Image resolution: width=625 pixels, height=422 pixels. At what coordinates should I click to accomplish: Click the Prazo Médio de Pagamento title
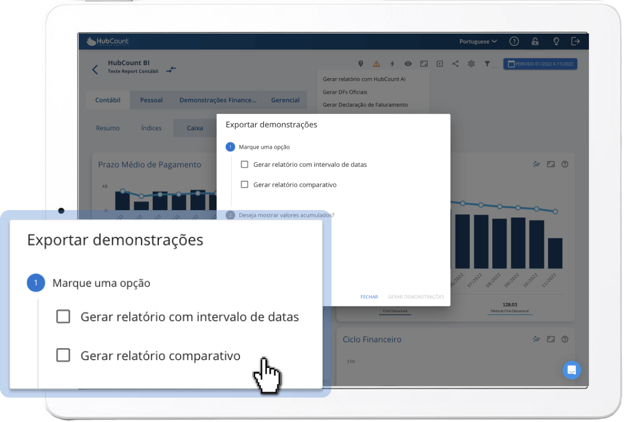point(150,165)
